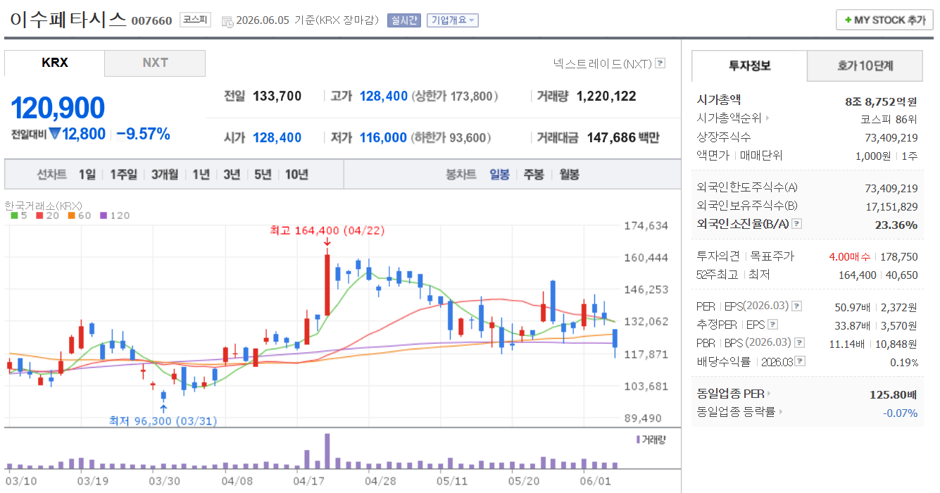The width and height of the screenshot is (940, 493).
Task: Click the 상장주식수 value 73,409,219
Action: tap(891, 137)
